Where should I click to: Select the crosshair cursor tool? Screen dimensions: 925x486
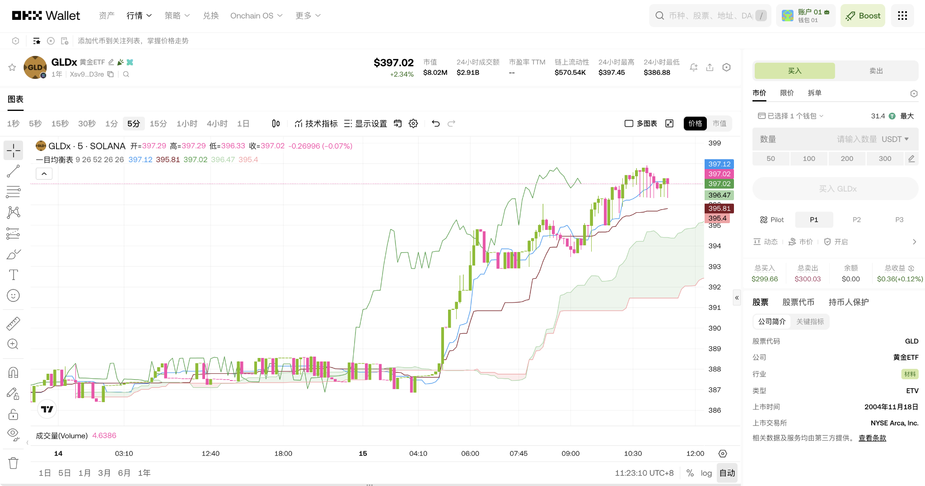pos(14,150)
